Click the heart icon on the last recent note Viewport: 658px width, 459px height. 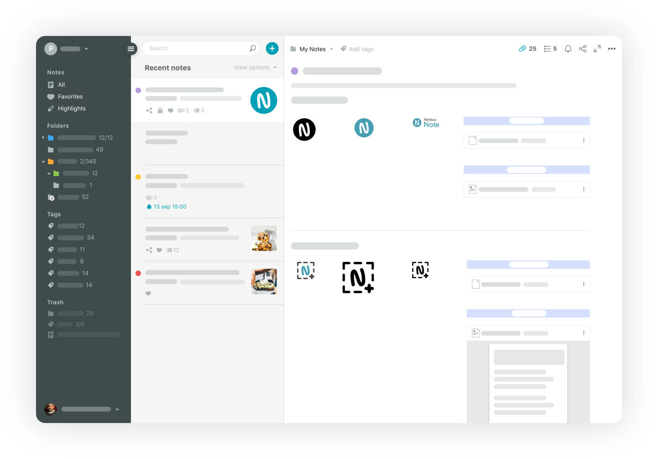[x=148, y=294]
